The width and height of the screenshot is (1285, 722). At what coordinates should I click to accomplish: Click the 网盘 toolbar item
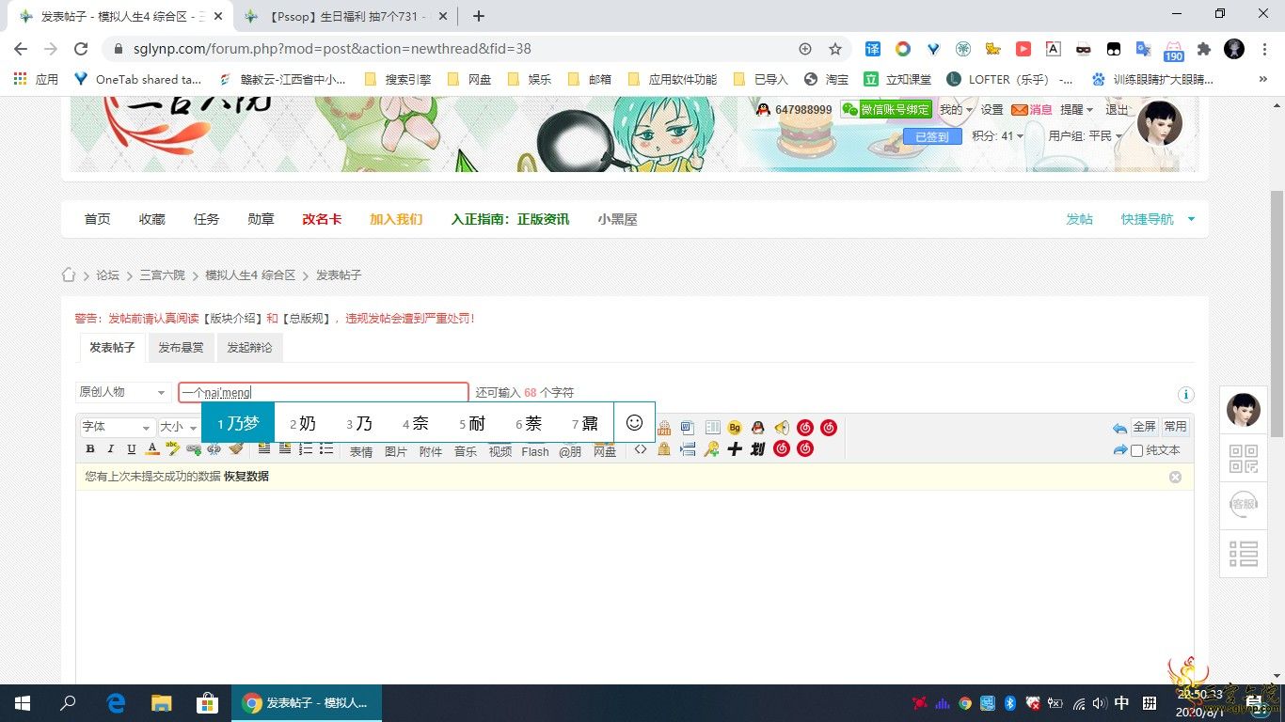click(605, 451)
